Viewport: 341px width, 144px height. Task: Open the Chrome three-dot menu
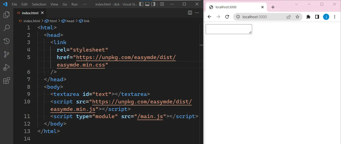[x=335, y=17]
